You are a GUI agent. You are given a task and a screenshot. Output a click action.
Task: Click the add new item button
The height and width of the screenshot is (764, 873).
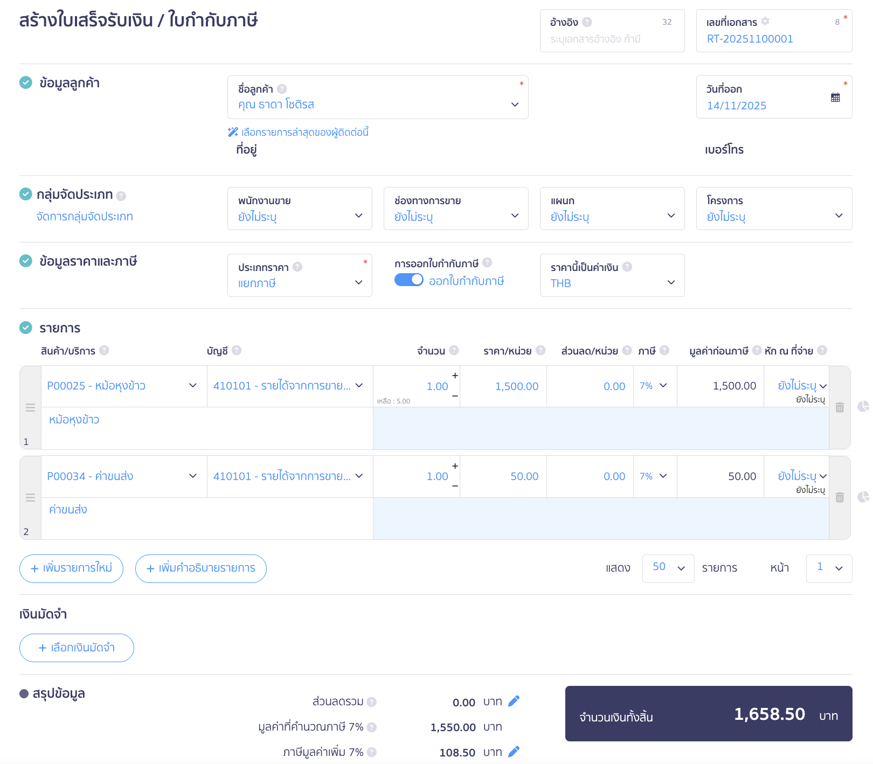71,568
